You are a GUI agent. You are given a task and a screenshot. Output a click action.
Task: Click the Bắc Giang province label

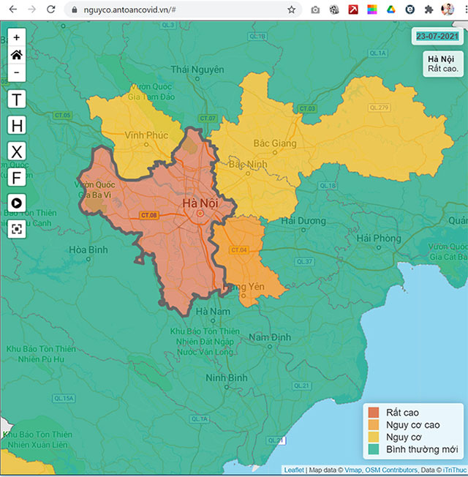coord(275,143)
